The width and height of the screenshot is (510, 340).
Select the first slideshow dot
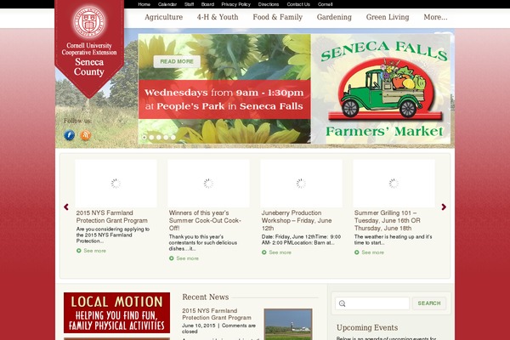144,138
